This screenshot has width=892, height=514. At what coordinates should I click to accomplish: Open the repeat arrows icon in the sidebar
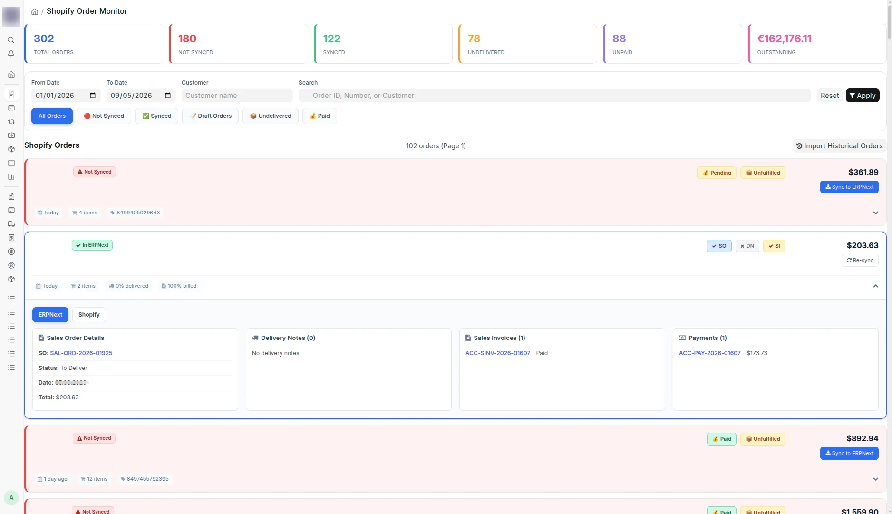click(11, 122)
